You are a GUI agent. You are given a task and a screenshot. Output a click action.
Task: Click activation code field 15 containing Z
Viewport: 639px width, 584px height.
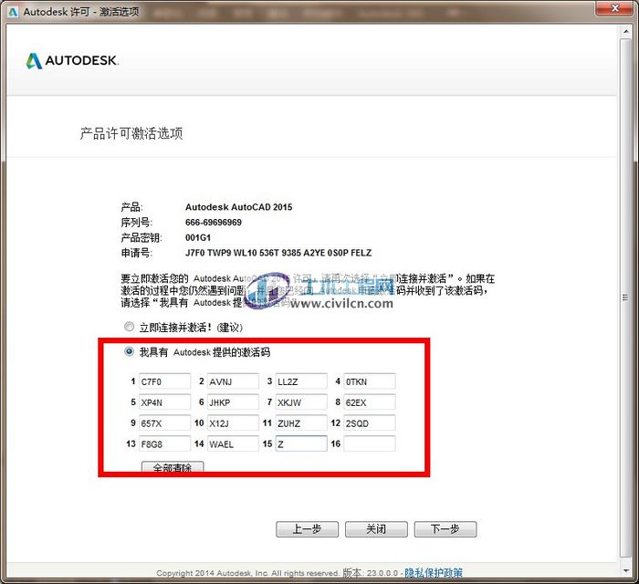(301, 443)
